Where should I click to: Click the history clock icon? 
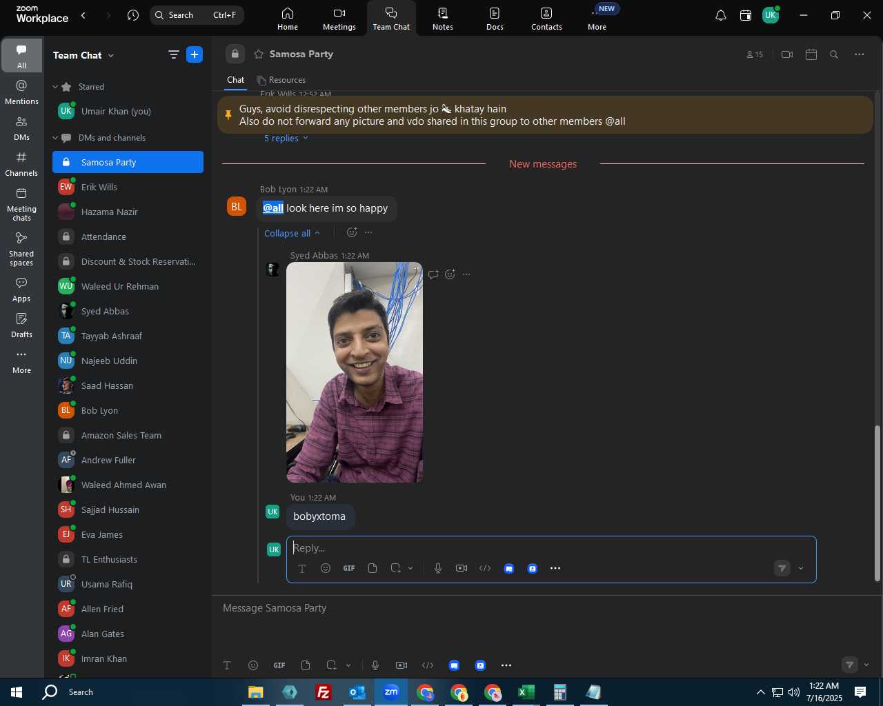(x=133, y=15)
